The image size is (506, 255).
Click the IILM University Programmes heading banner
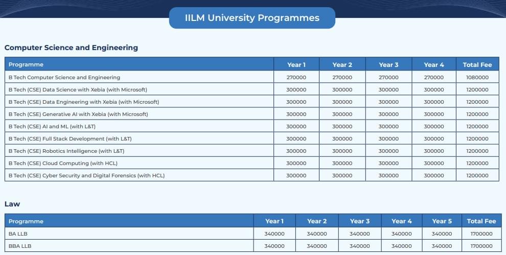tap(252, 18)
